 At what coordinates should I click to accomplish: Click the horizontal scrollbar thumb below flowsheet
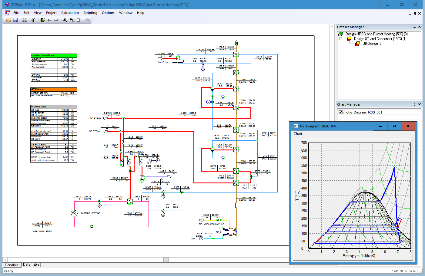click(166, 260)
